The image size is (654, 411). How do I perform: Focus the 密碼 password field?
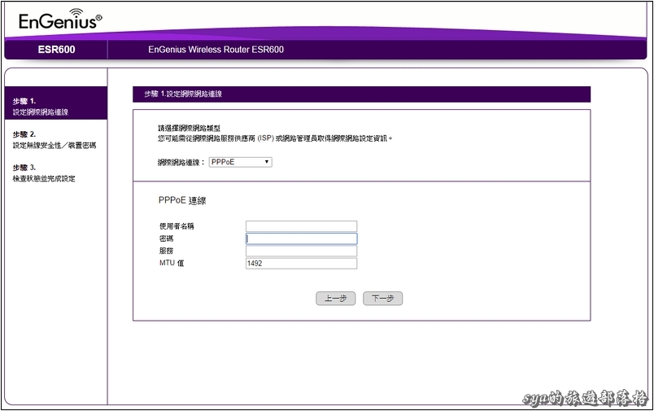[301, 238]
